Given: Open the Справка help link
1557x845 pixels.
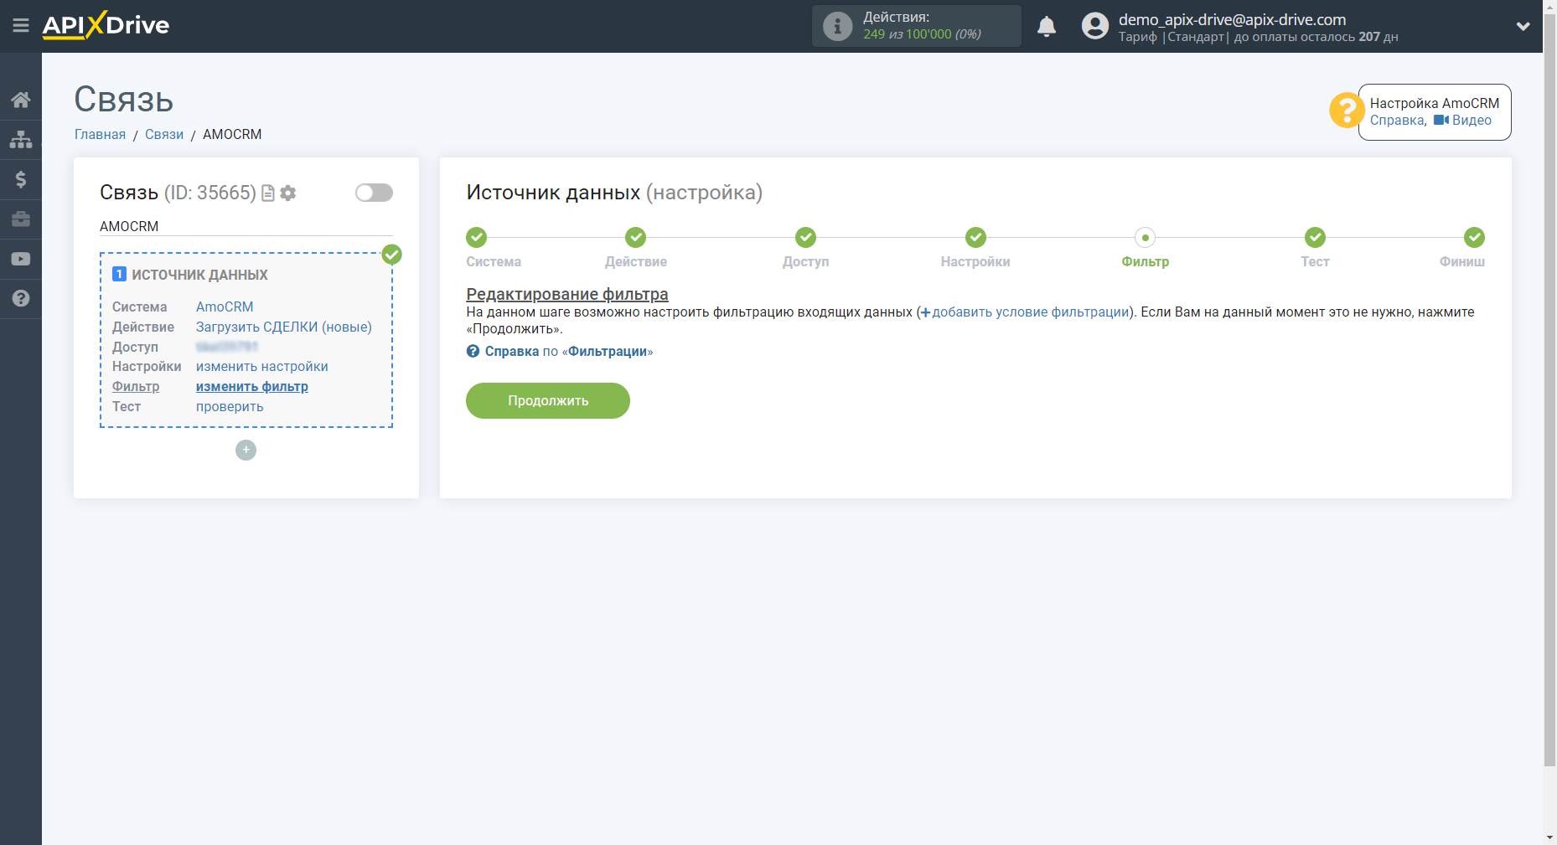Looking at the screenshot, I should click(1397, 121).
